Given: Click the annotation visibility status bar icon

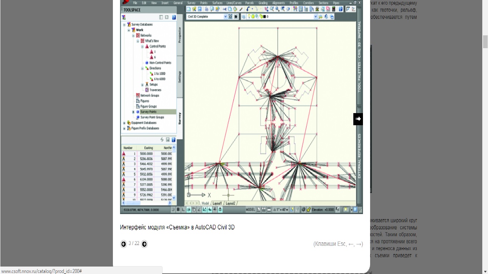Looking at the screenshot, I should coord(292,209).
